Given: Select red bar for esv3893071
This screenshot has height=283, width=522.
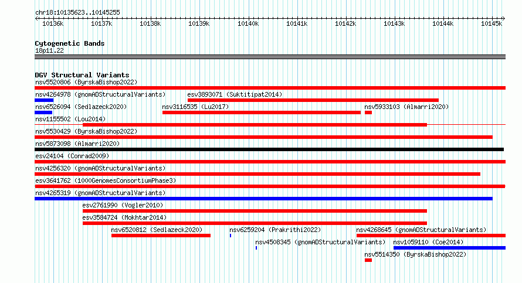Looking at the screenshot, I should tap(313, 100).
